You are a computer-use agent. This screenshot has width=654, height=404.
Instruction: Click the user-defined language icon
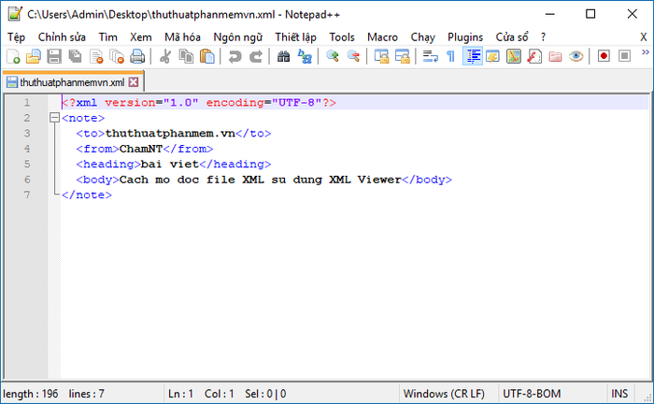(x=493, y=56)
